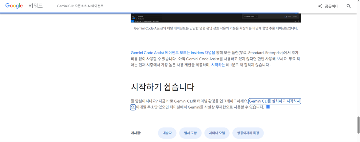Expand TIMELINE in the embedded screenshot

140,19
